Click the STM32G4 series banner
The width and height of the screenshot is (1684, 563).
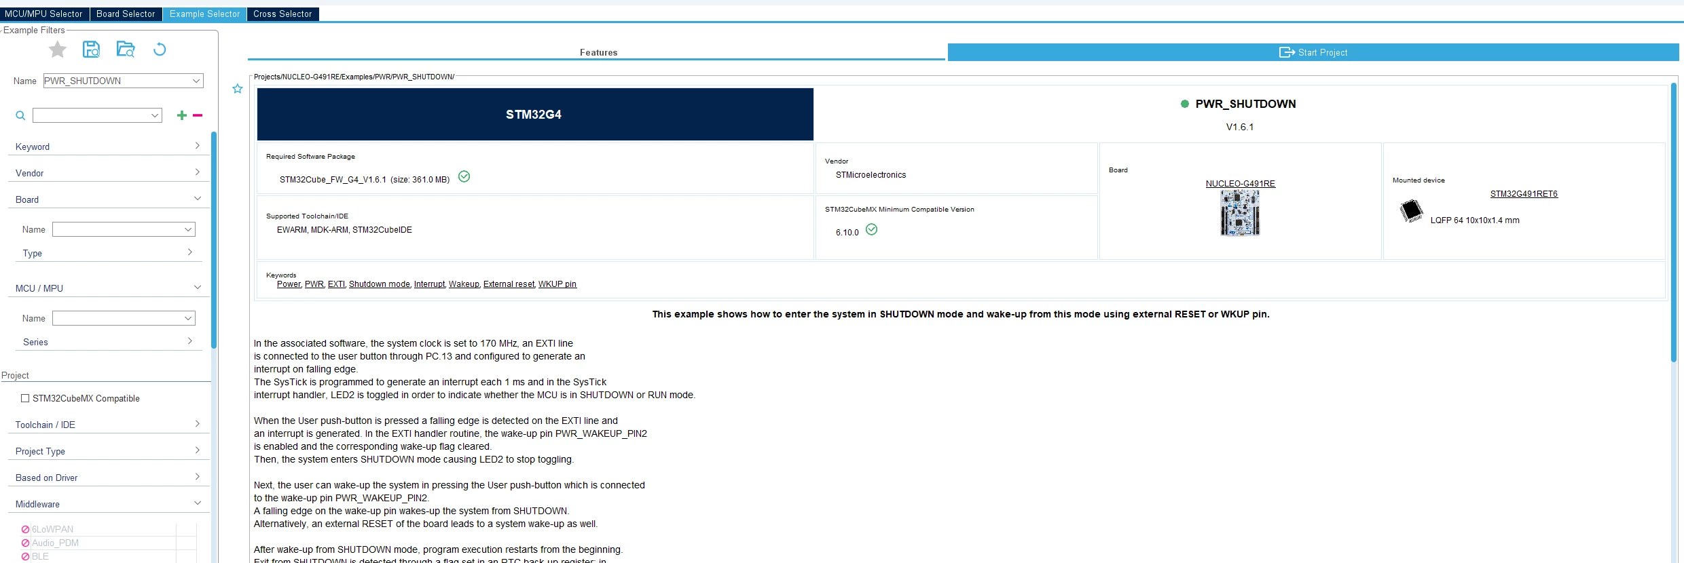point(535,114)
